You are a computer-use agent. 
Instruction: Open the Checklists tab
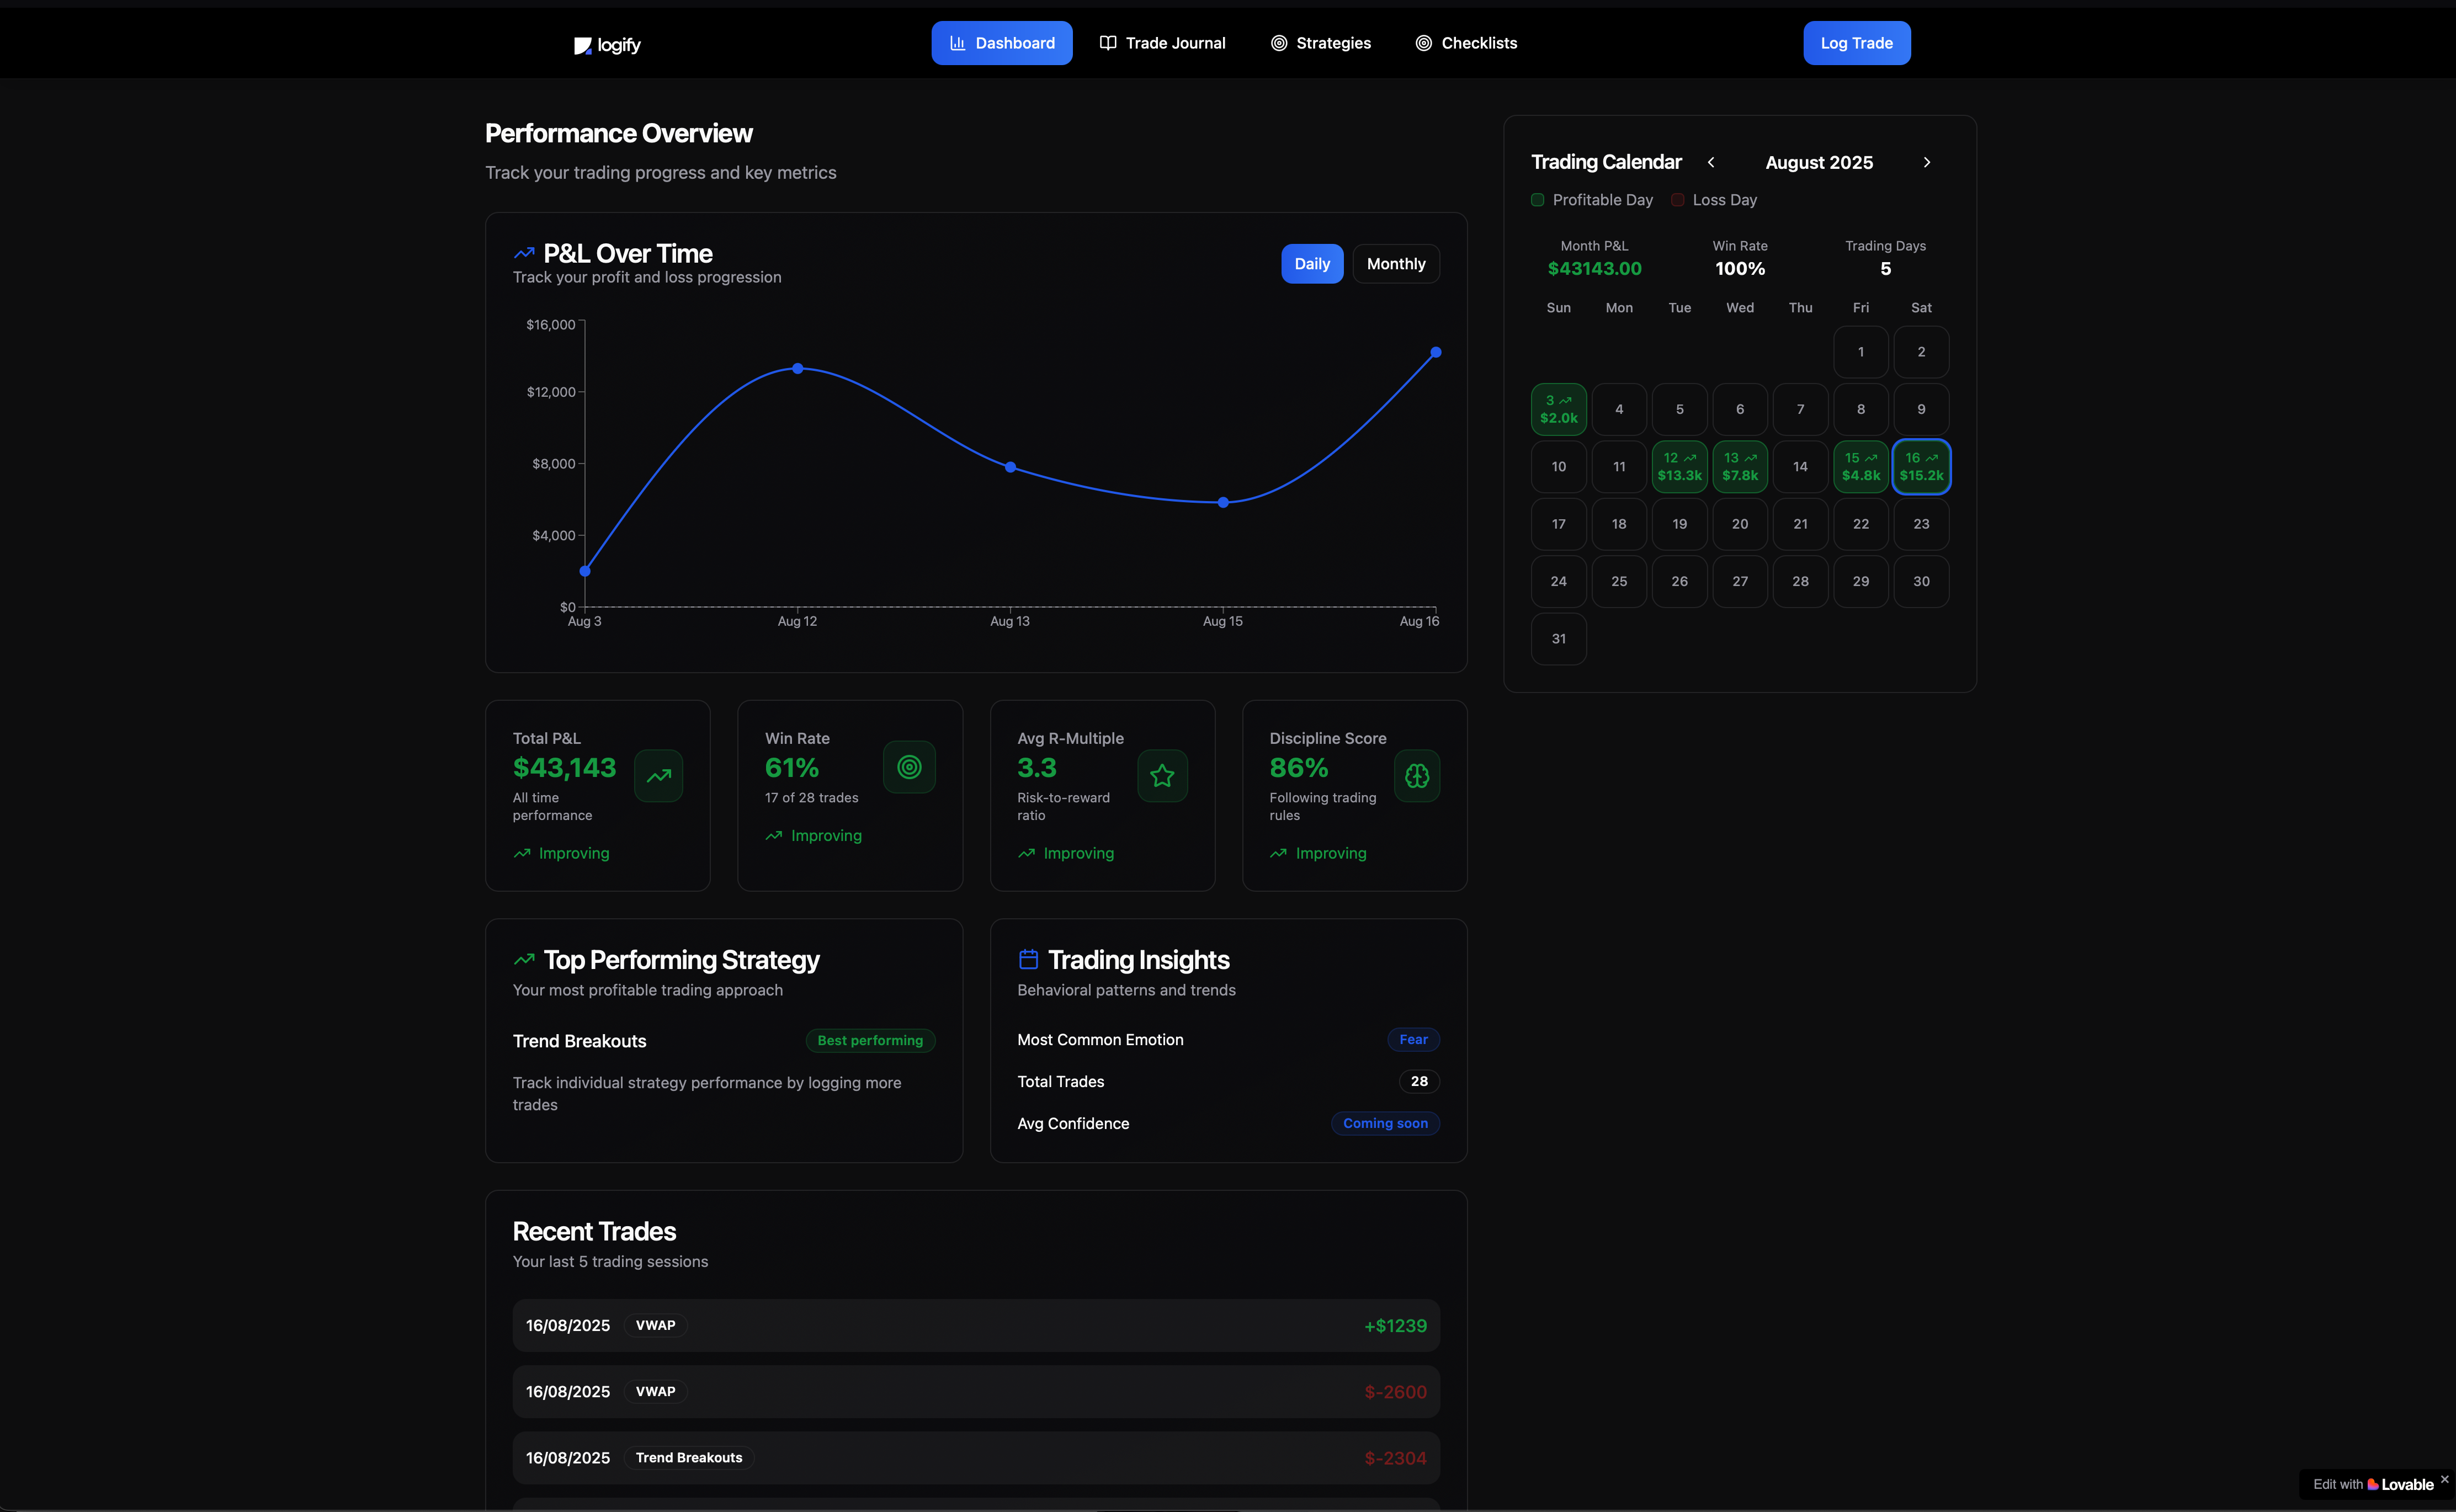pos(1466,43)
